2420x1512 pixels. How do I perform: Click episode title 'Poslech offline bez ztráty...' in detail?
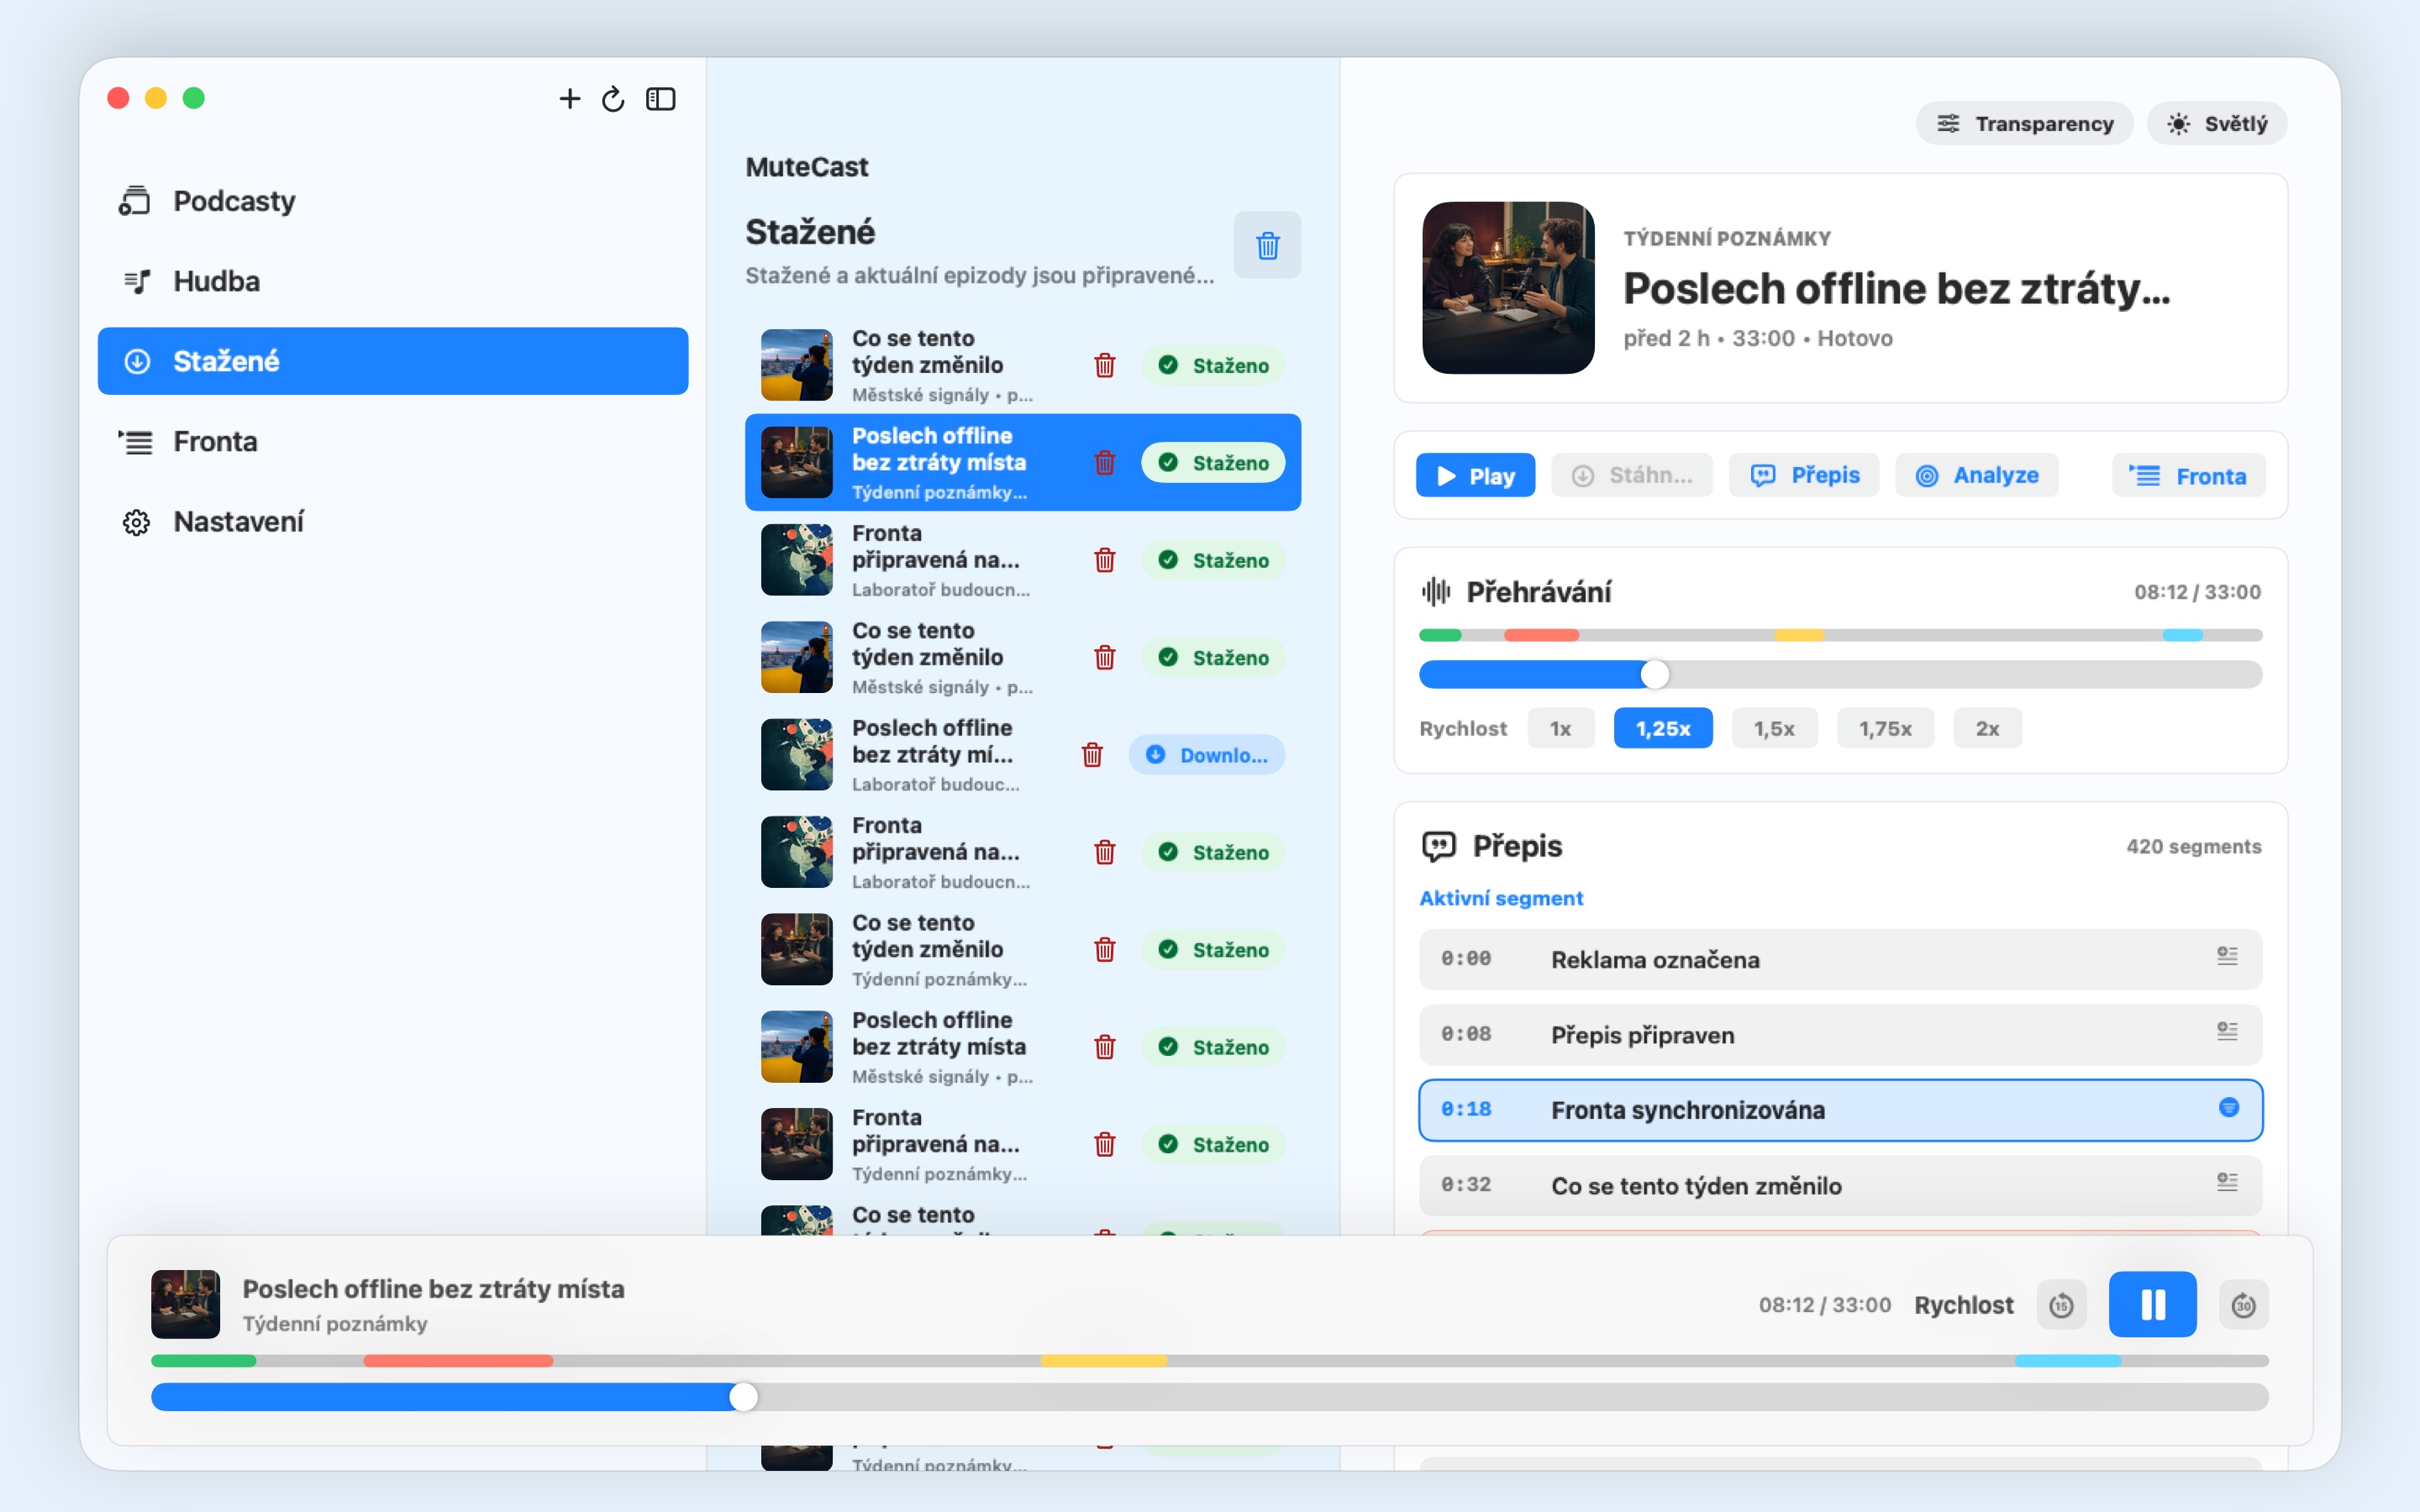pyautogui.click(x=1896, y=288)
